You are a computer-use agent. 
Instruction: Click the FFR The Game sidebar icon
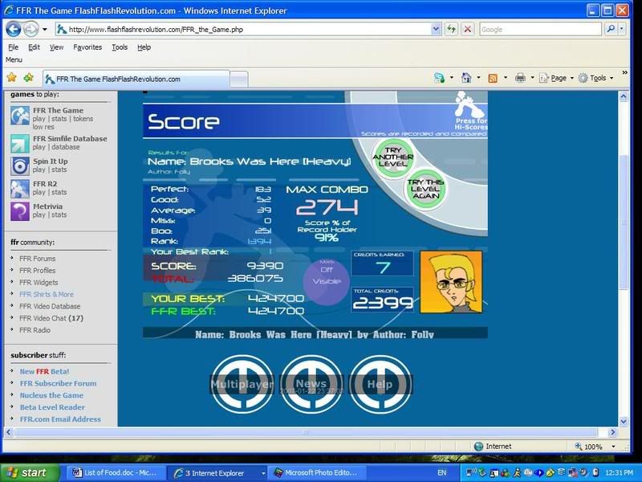(20, 116)
